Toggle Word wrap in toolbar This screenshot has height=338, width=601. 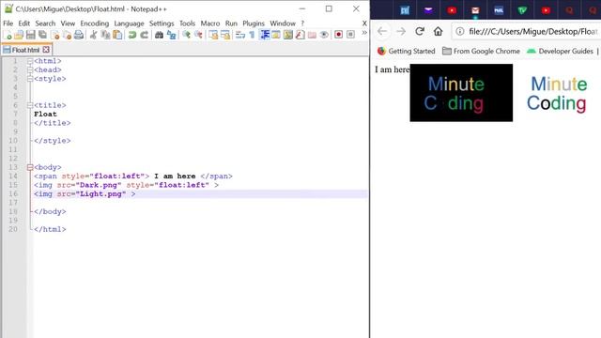click(240, 35)
